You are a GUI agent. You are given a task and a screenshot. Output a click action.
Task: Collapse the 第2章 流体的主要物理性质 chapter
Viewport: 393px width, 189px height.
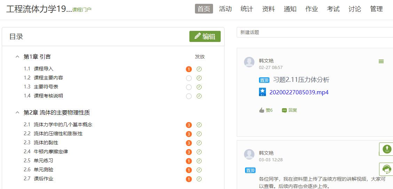pos(17,113)
